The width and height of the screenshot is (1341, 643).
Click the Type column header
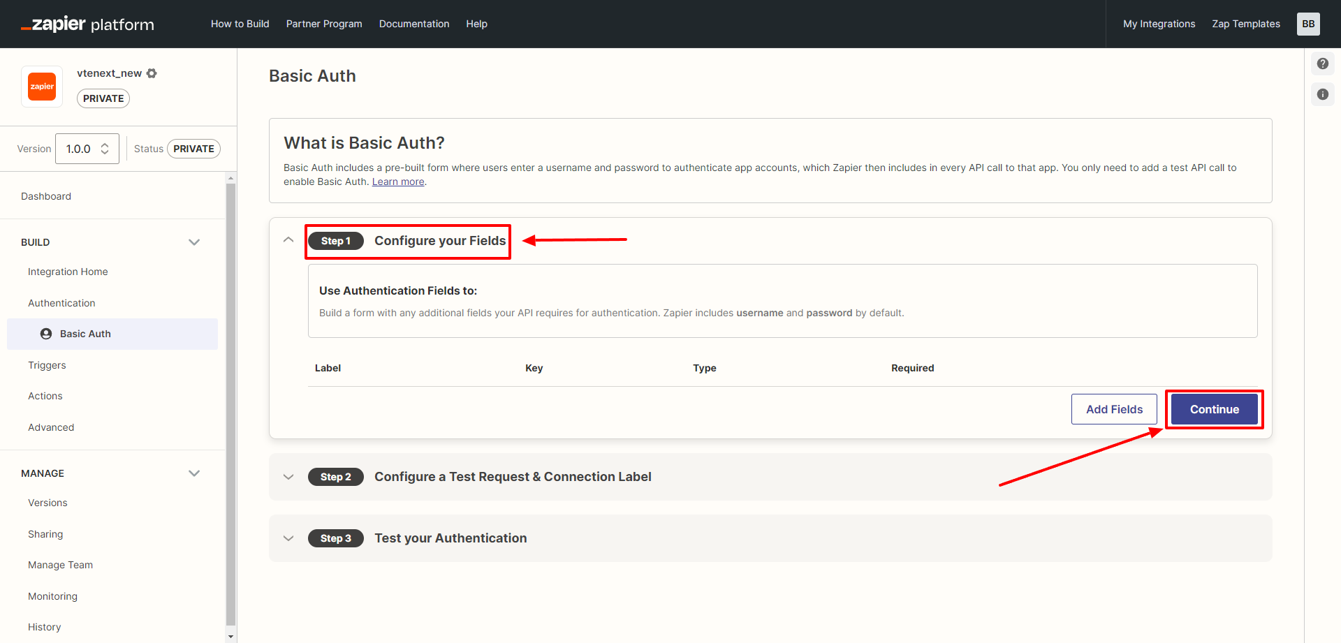(704, 368)
